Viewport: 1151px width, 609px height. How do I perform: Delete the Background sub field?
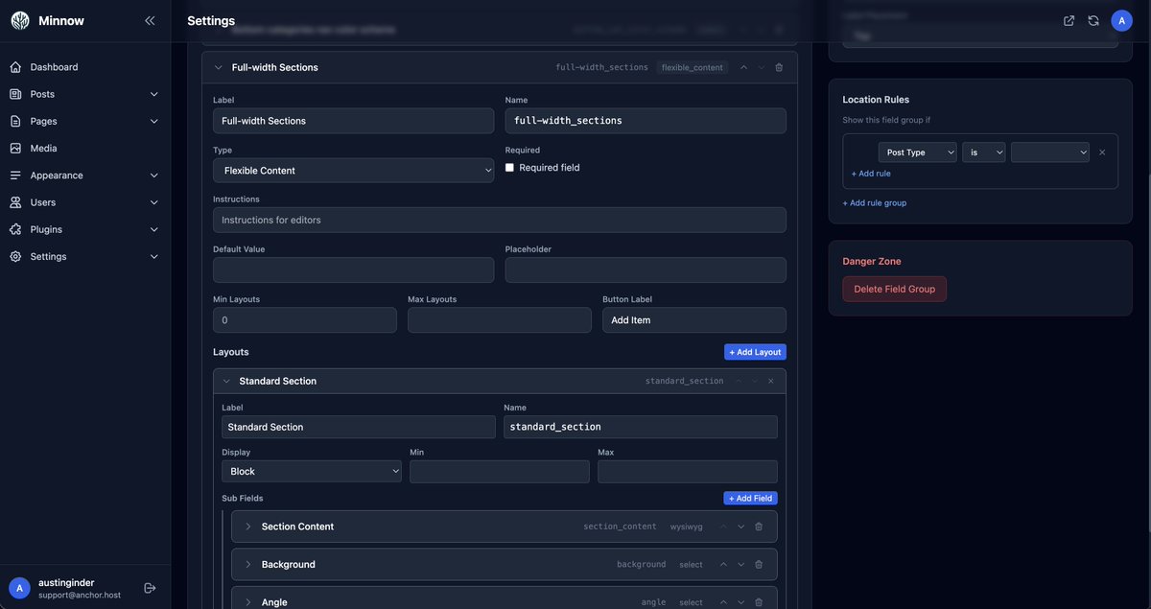tap(759, 565)
